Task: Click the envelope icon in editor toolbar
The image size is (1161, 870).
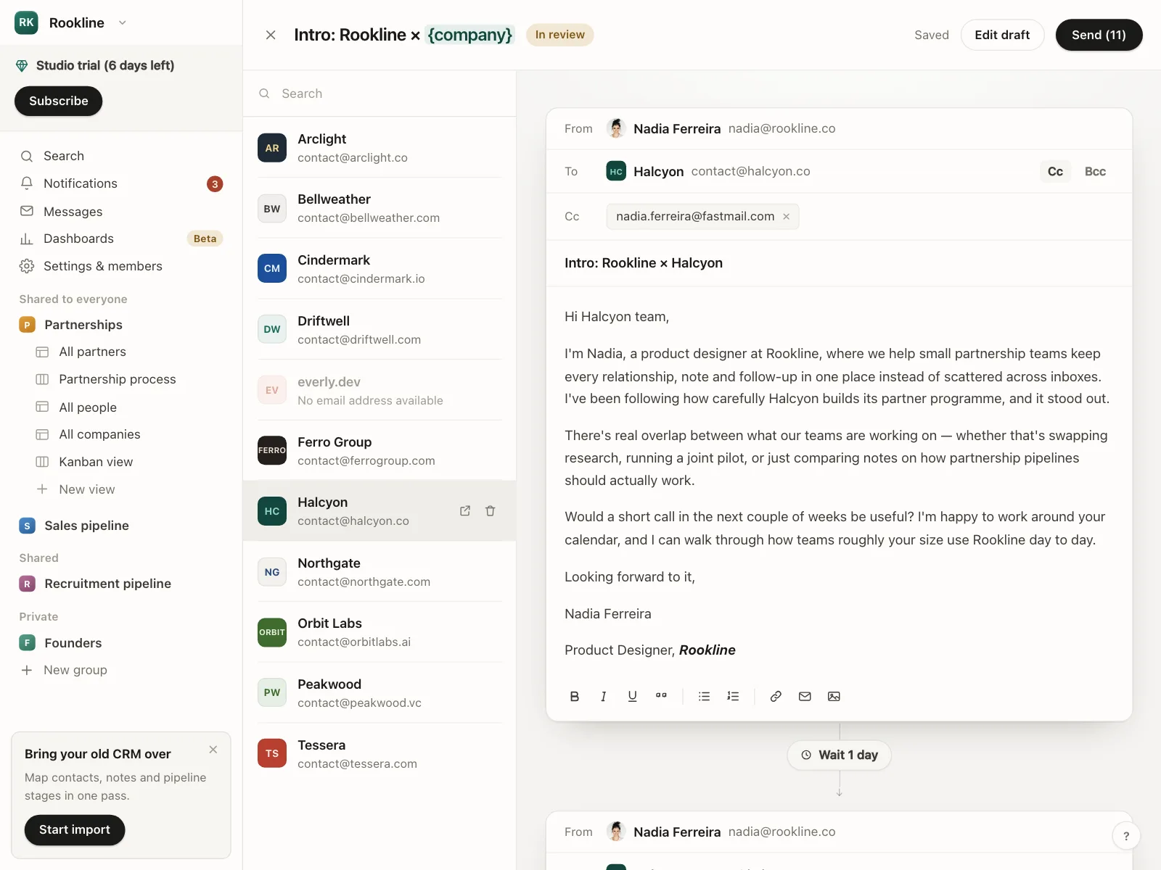Action: (x=805, y=696)
